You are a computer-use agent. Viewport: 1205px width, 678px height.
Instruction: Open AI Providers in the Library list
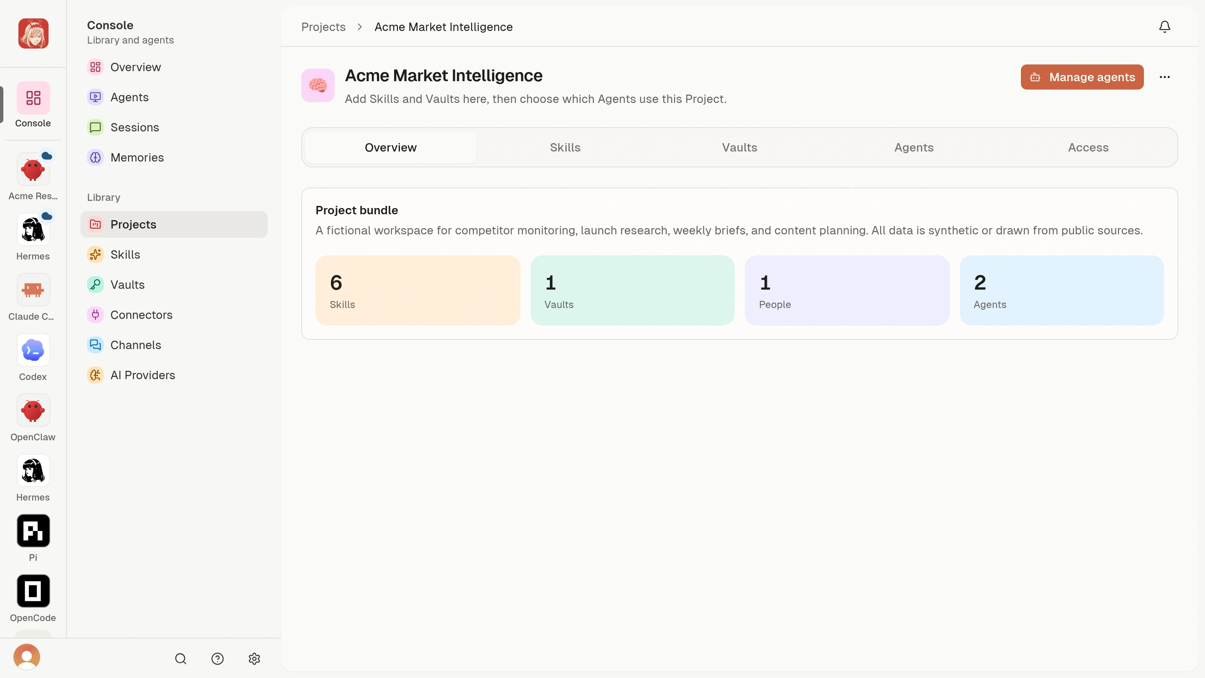[x=174, y=375]
